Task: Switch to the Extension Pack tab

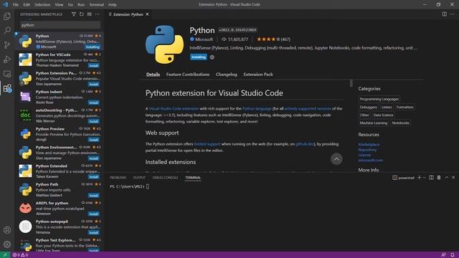Action: (258, 75)
